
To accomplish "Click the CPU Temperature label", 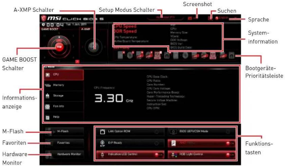I will tap(125, 37).
